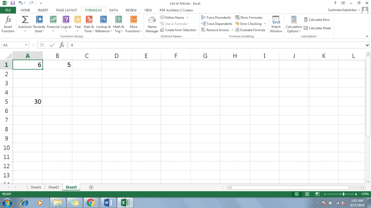Click the Insert Function icon

[x=8, y=23]
